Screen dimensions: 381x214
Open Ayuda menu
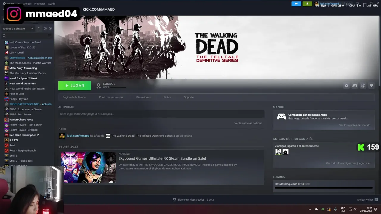pyautogui.click(x=51, y=4)
